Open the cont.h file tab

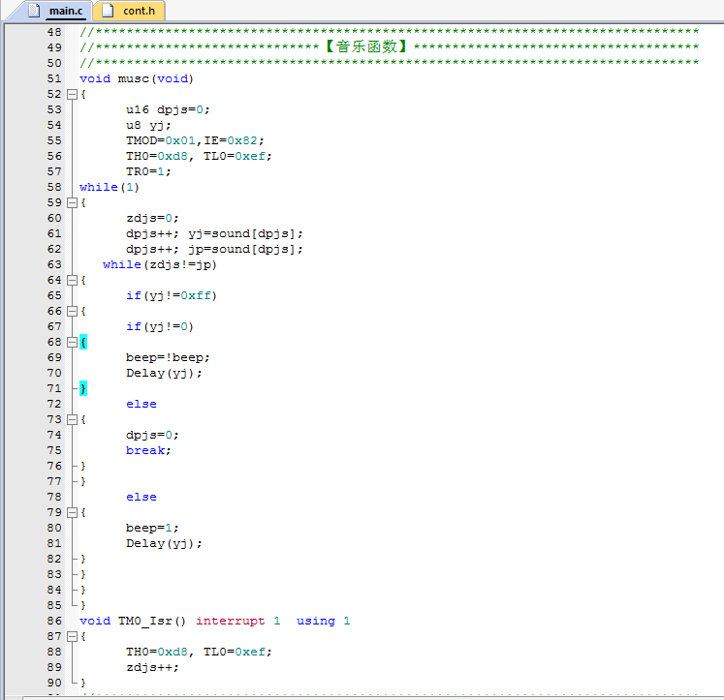pyautogui.click(x=129, y=11)
